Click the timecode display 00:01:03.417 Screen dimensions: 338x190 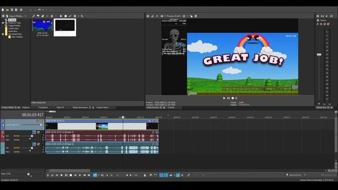[x=33, y=115]
